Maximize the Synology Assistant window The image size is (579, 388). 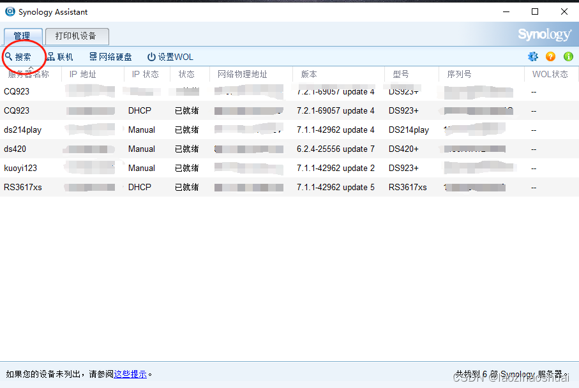pos(535,12)
